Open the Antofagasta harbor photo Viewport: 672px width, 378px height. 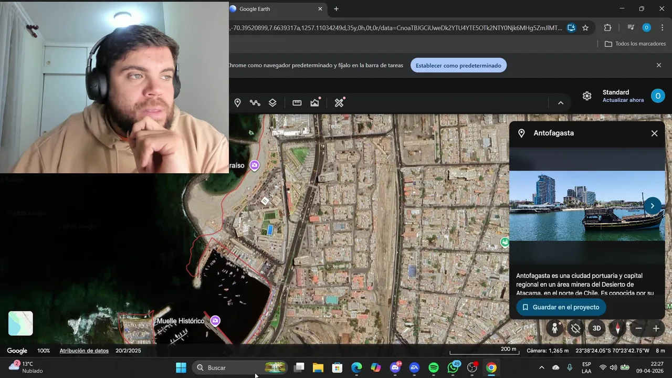[x=587, y=206]
